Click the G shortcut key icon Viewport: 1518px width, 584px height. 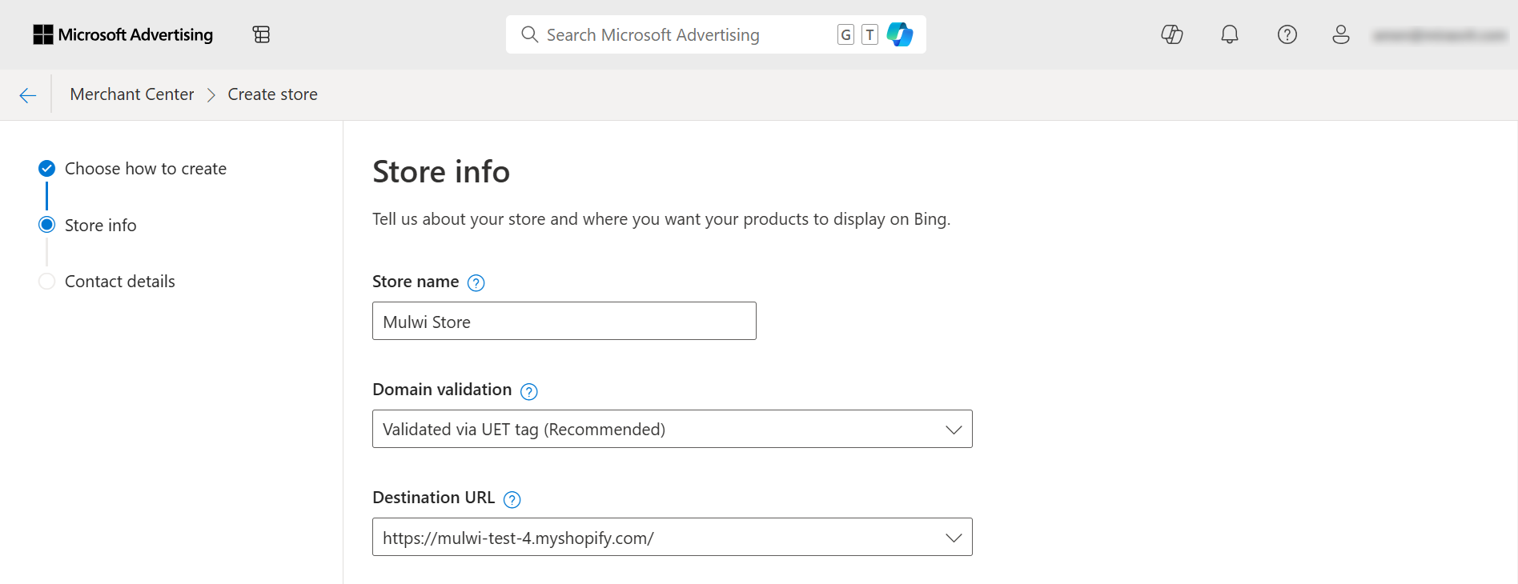pyautogui.click(x=845, y=34)
